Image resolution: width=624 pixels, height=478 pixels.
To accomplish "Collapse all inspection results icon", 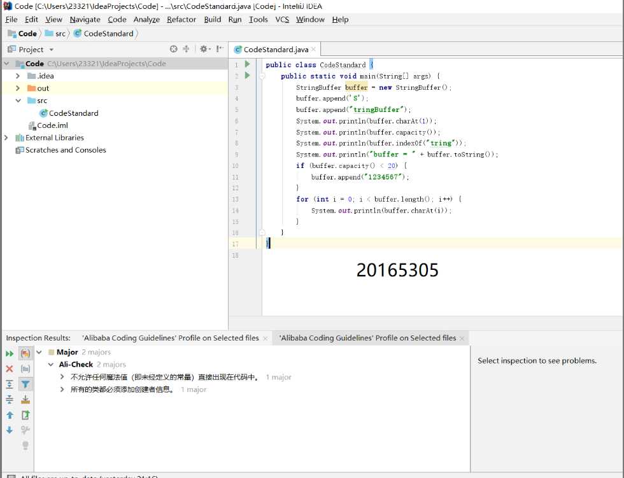I will tap(10, 399).
